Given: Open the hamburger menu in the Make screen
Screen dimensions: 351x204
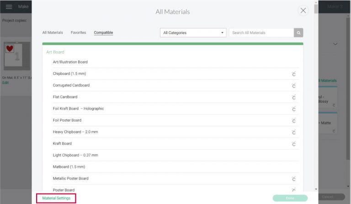Looking at the screenshot, I should [9, 7].
